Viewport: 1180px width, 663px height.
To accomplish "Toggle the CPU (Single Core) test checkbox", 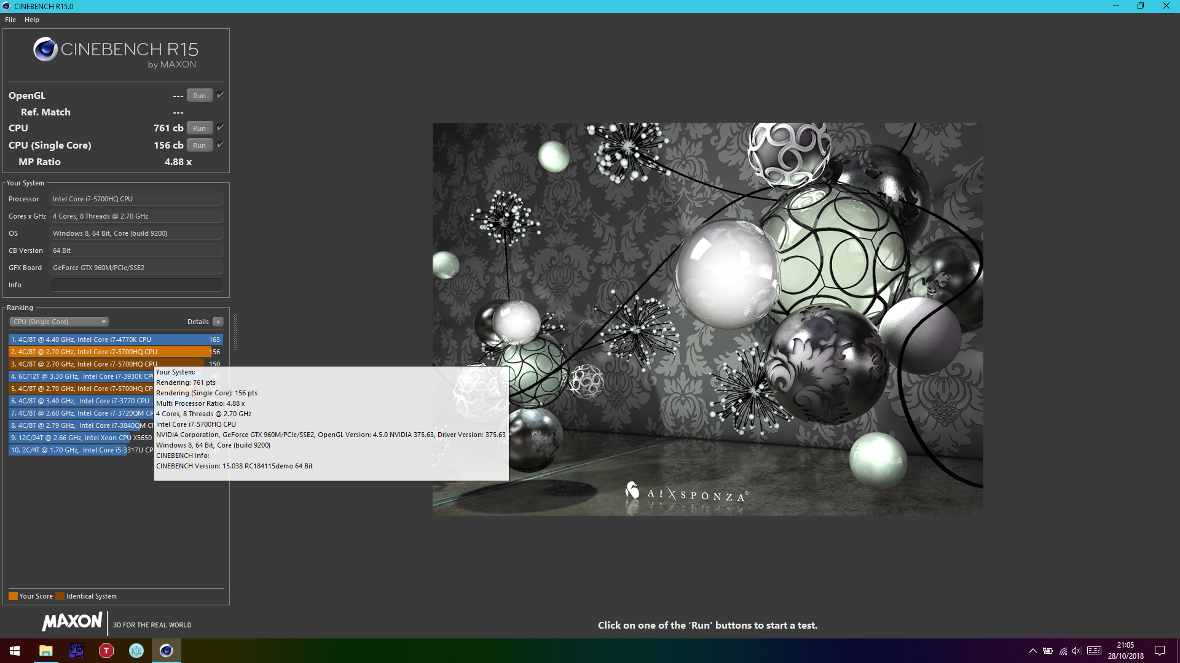I will pos(220,145).
